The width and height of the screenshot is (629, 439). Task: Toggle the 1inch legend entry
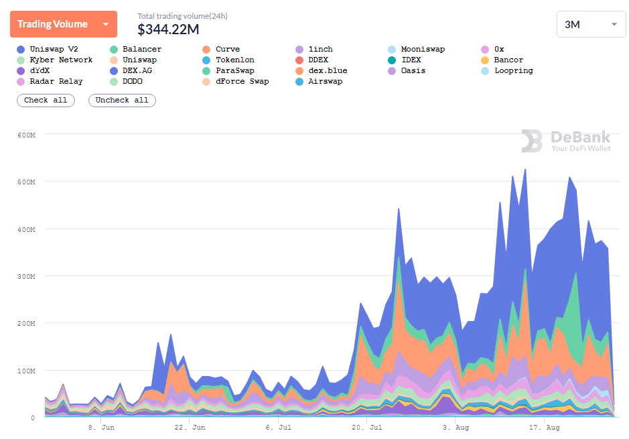314,50
